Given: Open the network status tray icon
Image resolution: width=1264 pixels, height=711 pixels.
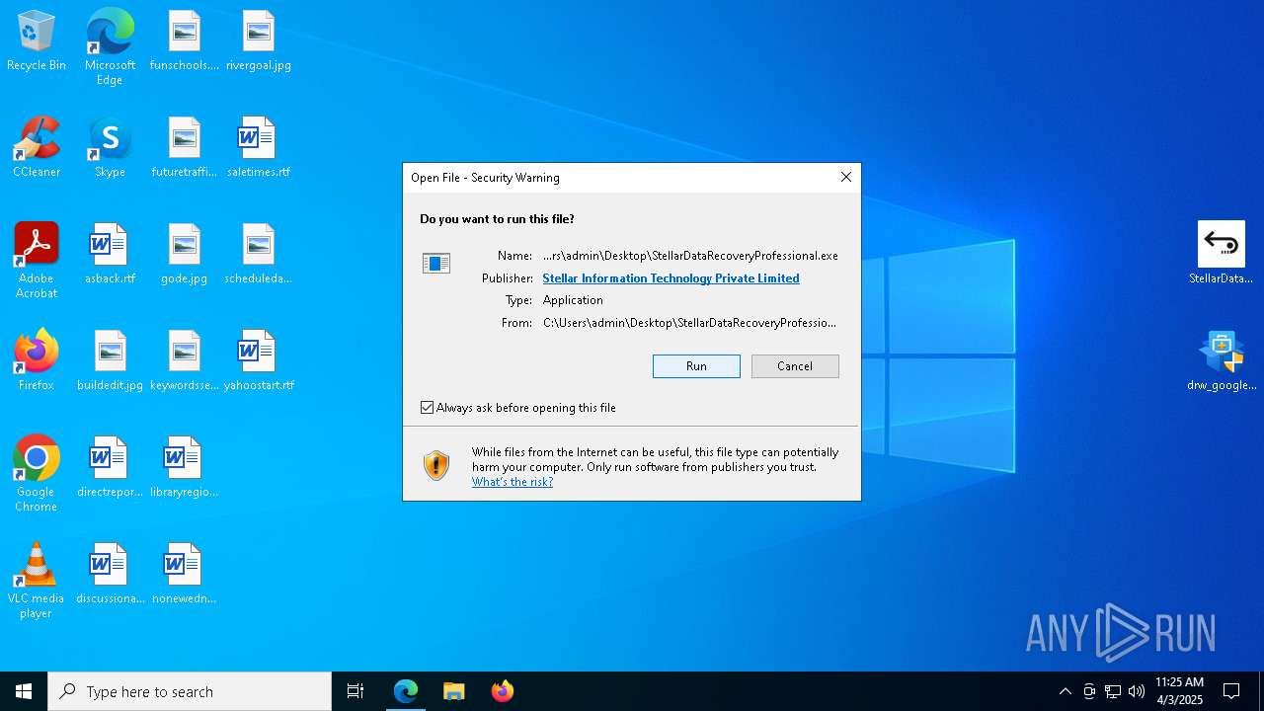Looking at the screenshot, I should pos(1113,691).
